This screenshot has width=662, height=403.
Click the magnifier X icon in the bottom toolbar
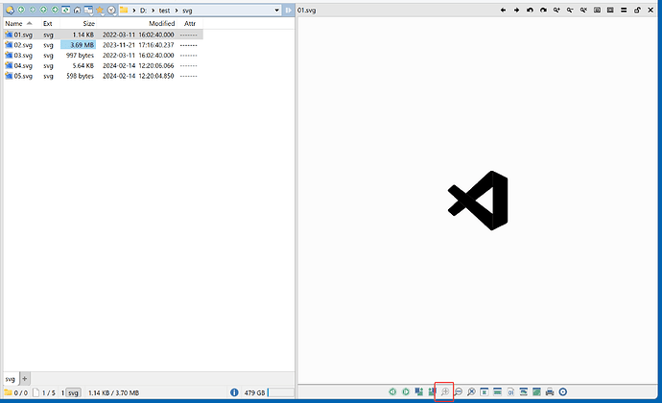coord(471,392)
